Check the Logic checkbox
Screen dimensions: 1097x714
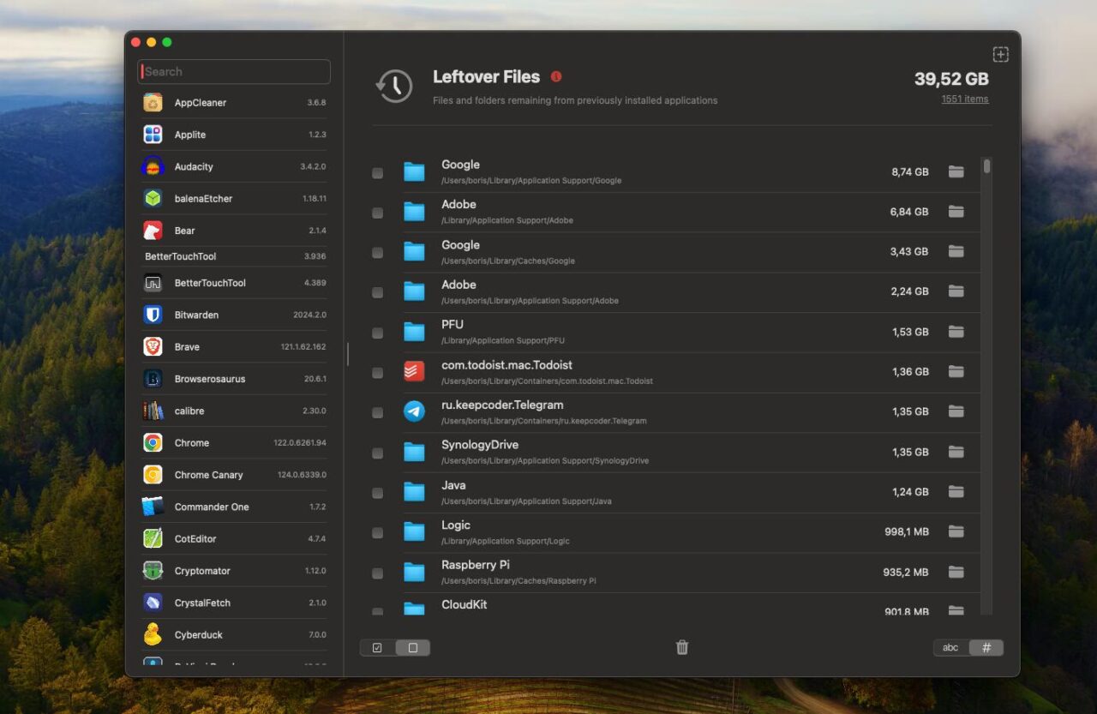(377, 533)
